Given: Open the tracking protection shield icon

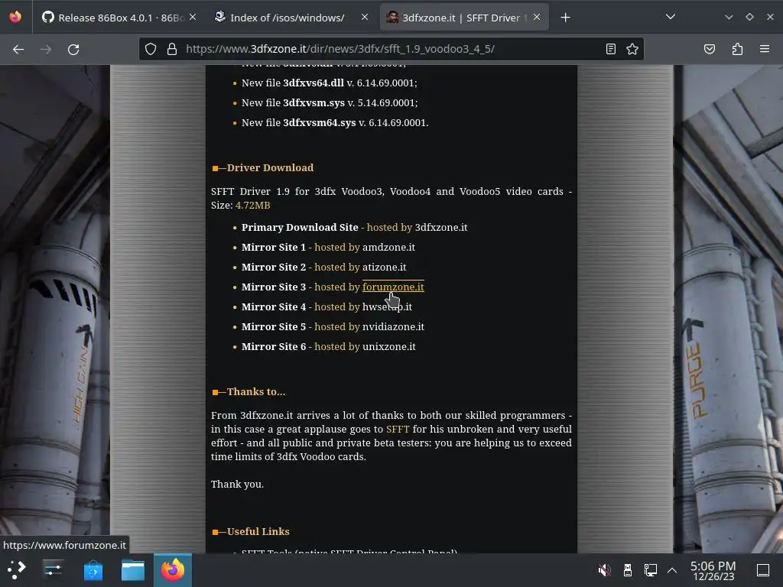Looking at the screenshot, I should click(151, 49).
